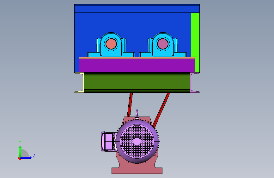The width and height of the screenshot is (274, 178).
Task: Click the red origin dot of the axis triad
Action: (20, 158)
